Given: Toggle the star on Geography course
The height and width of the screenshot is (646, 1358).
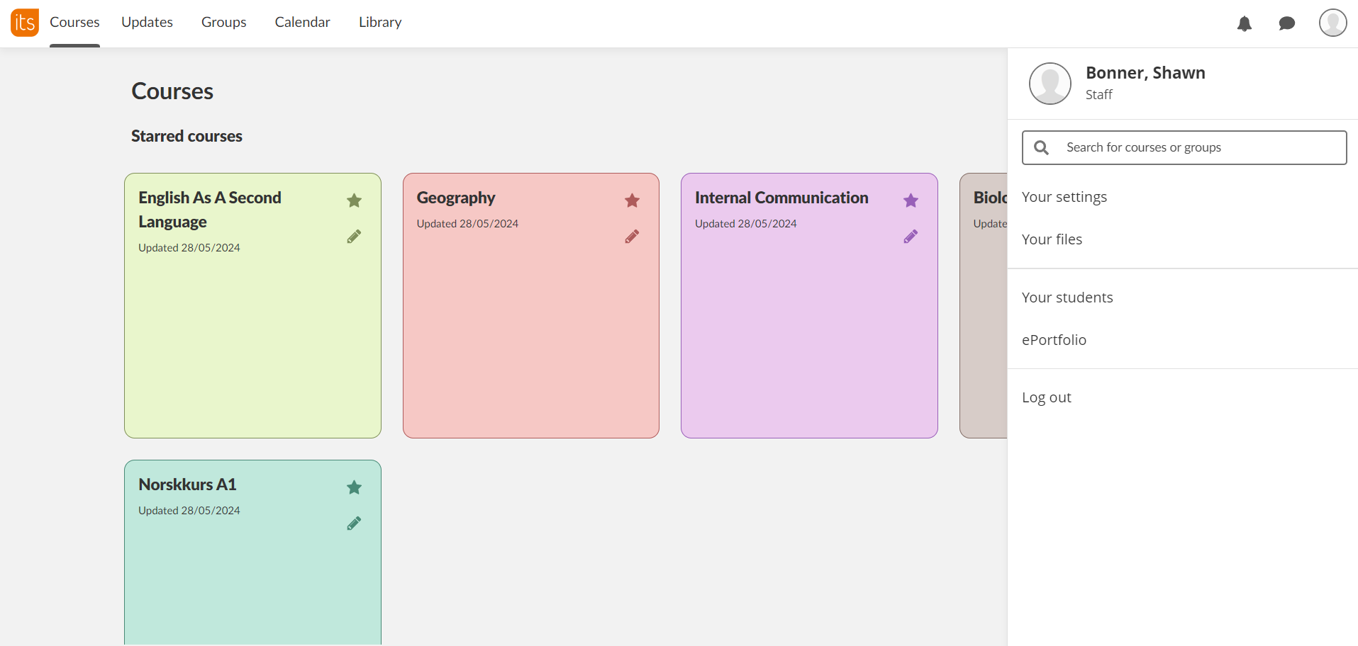Looking at the screenshot, I should pos(632,200).
